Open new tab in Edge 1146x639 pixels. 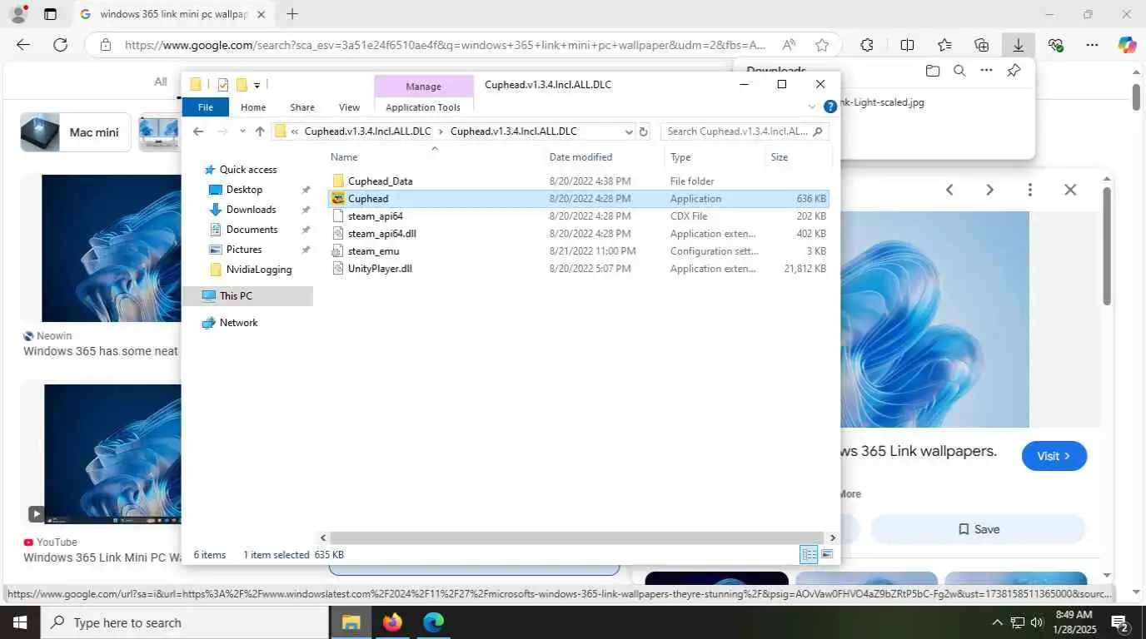[x=292, y=14]
